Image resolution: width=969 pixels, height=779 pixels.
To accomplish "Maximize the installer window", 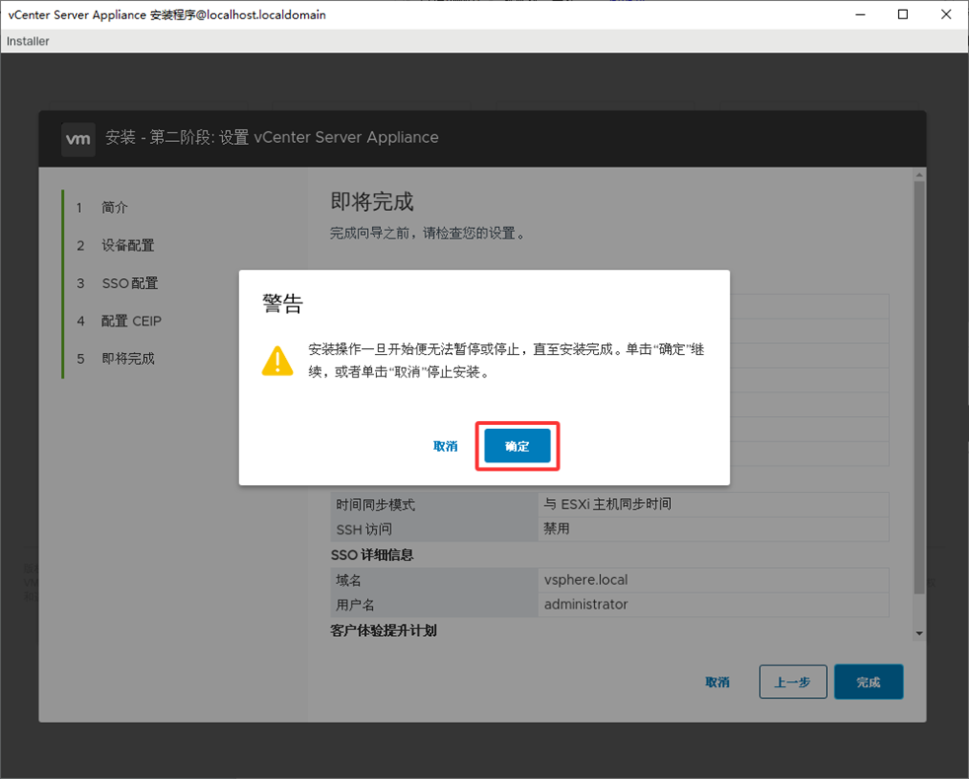I will (903, 15).
